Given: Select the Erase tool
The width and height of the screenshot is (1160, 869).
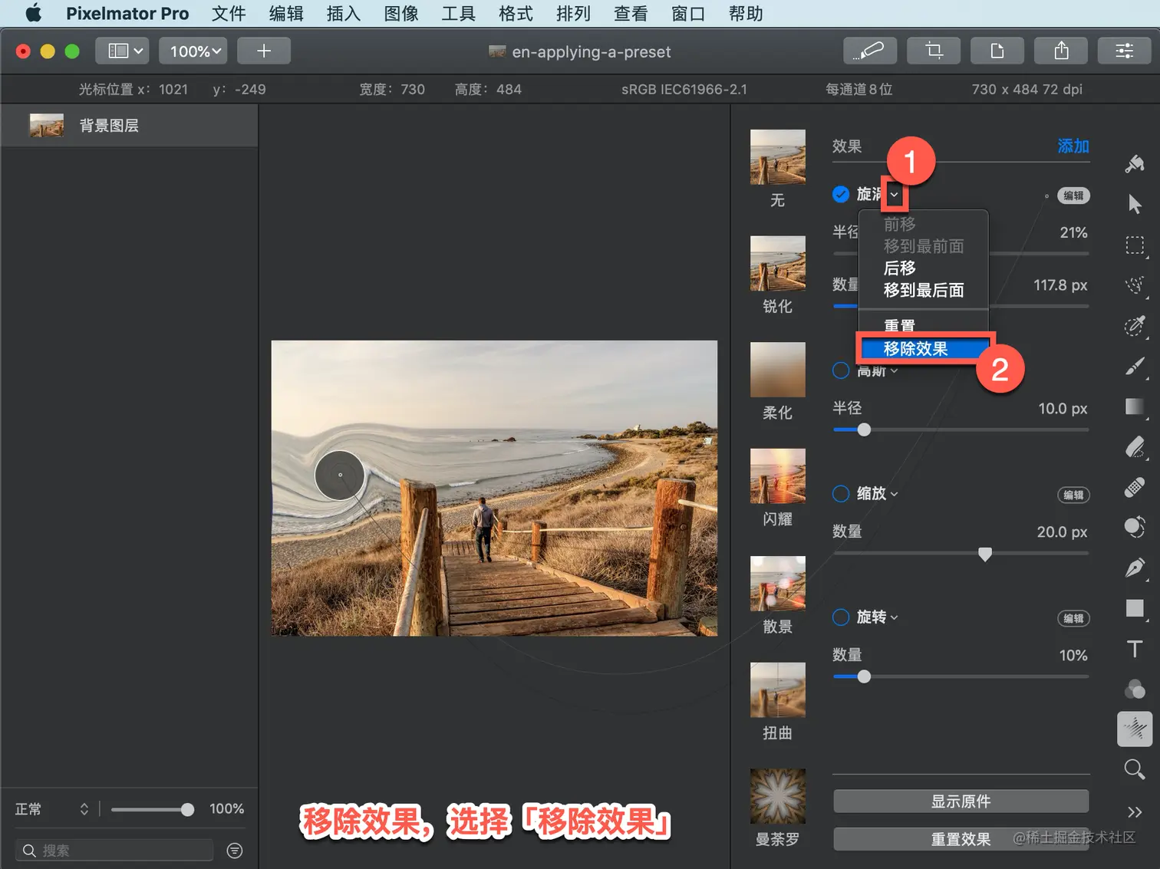Looking at the screenshot, I should click(1135, 446).
